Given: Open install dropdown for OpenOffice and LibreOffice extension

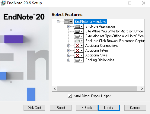Looking at the screenshot, I should [79, 36].
